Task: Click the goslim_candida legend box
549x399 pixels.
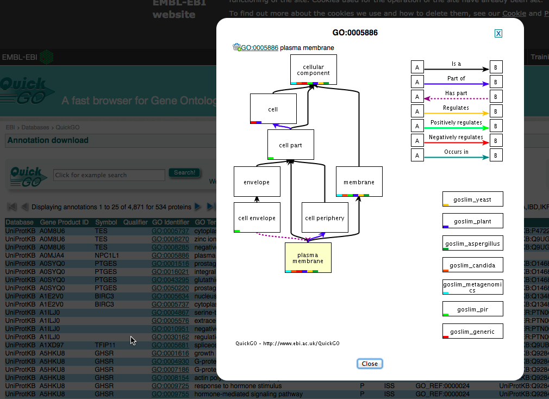Action: click(473, 265)
